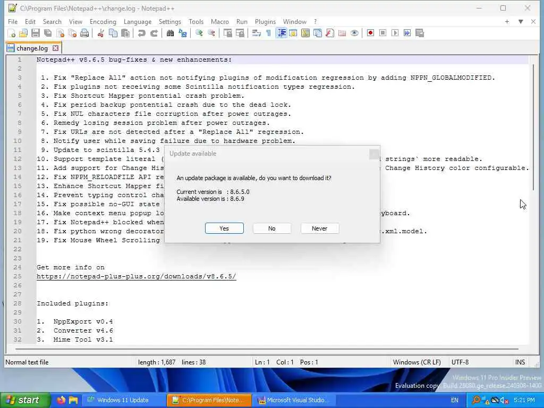The image size is (544, 408).
Task: Click Never in the Update available dialog
Action: click(319, 228)
